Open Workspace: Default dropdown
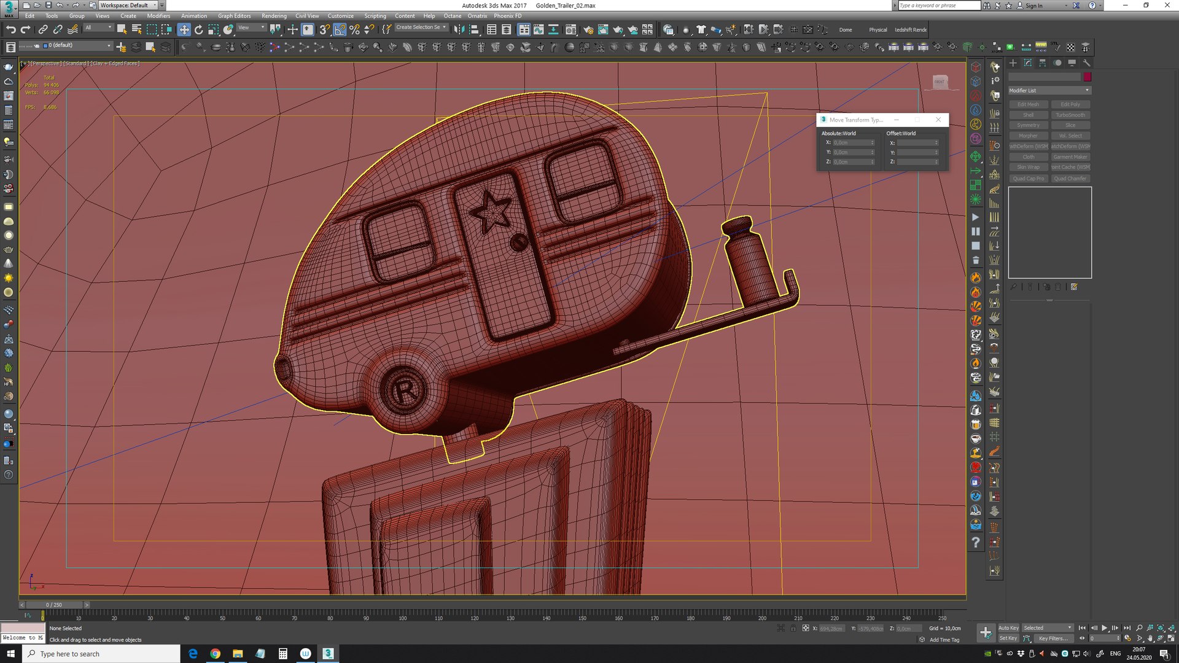This screenshot has width=1179, height=663. pos(128,6)
